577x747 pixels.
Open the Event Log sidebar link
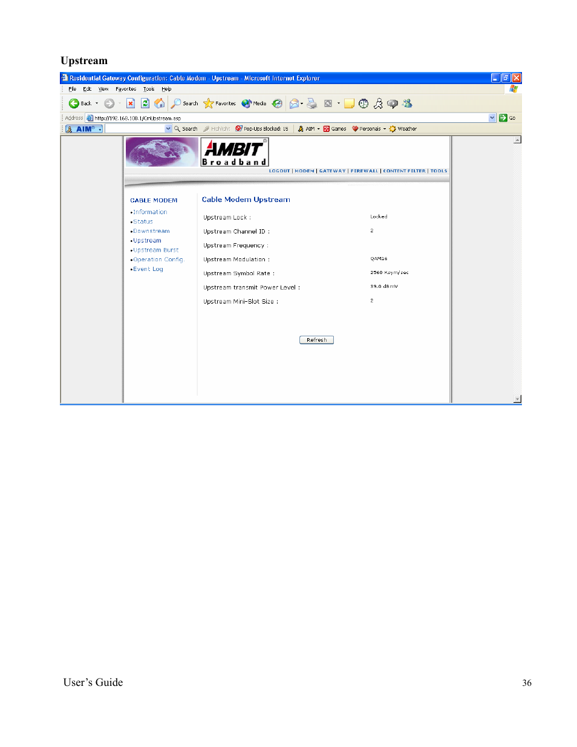click(x=148, y=269)
